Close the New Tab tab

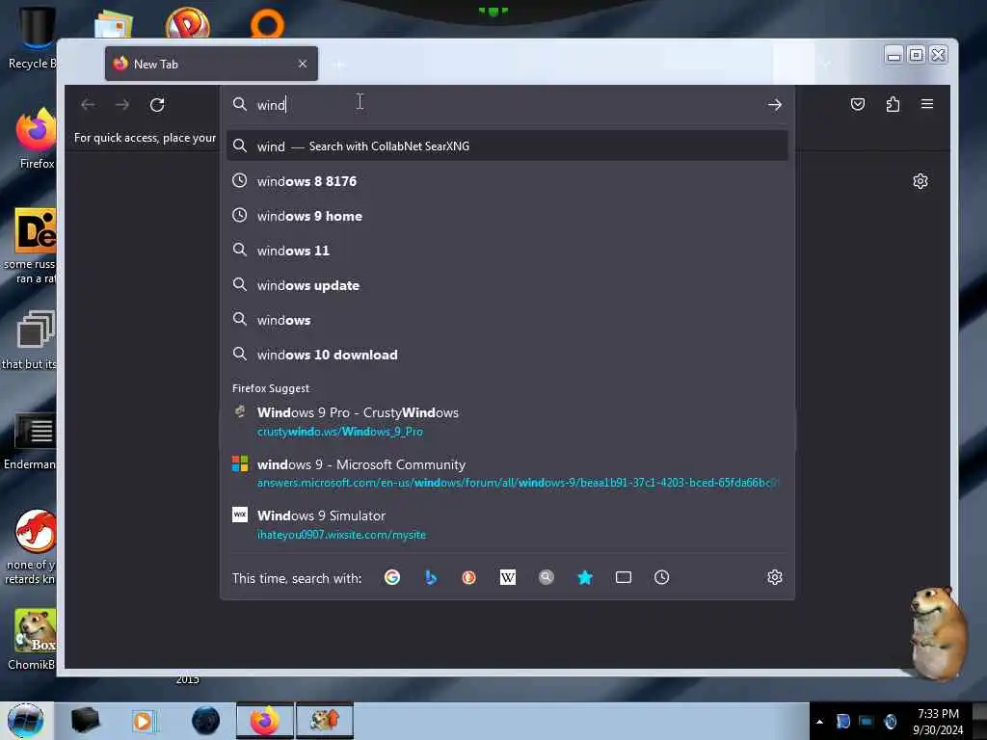click(303, 64)
